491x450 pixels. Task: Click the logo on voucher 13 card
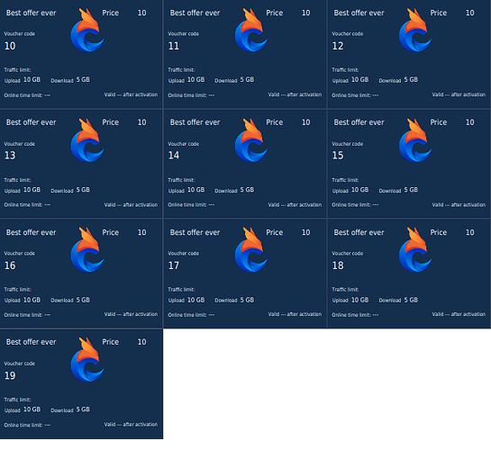[87, 140]
